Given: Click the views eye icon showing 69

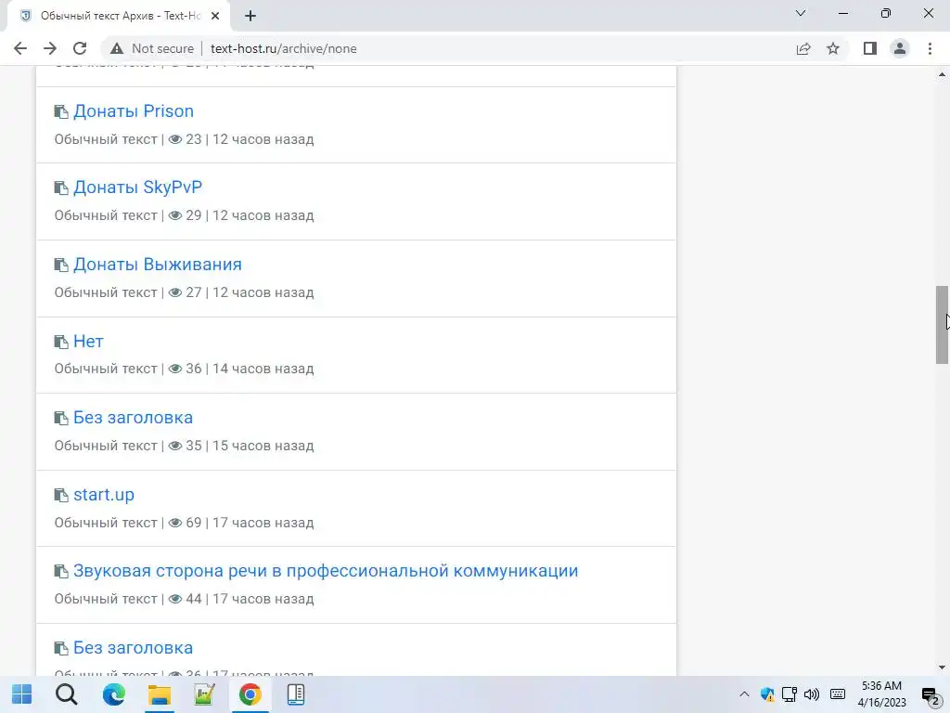Looking at the screenshot, I should click(x=175, y=523).
